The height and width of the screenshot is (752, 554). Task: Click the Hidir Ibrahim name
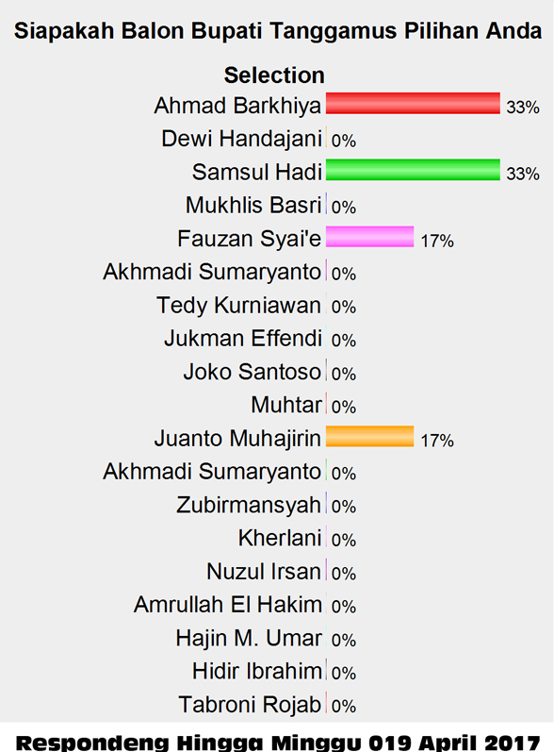pyautogui.click(x=257, y=672)
